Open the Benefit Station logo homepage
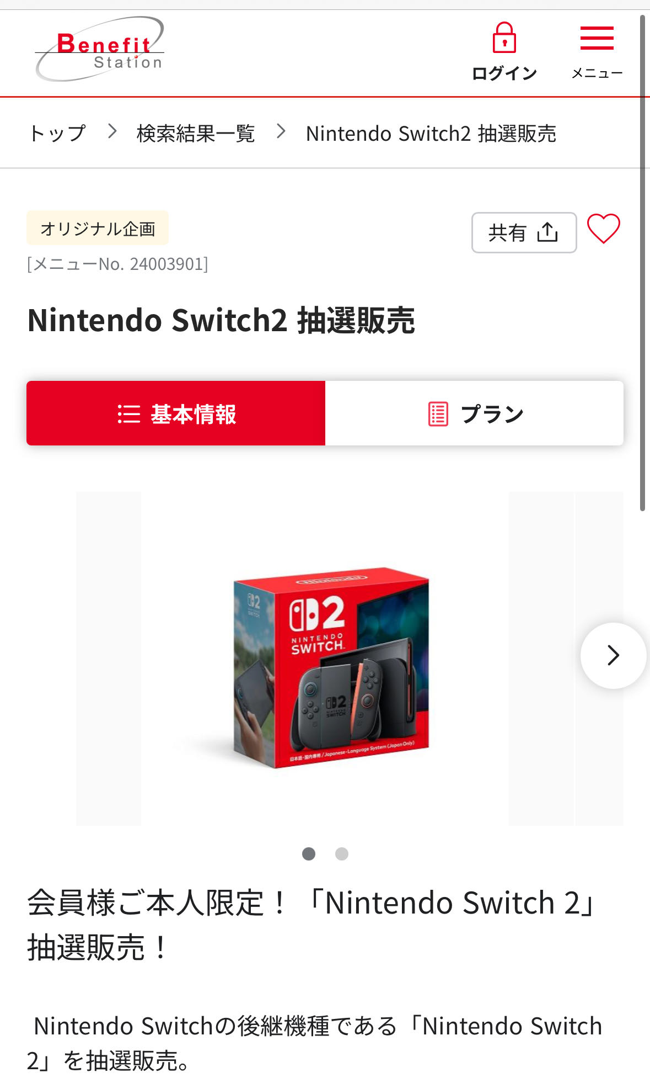 tap(100, 49)
